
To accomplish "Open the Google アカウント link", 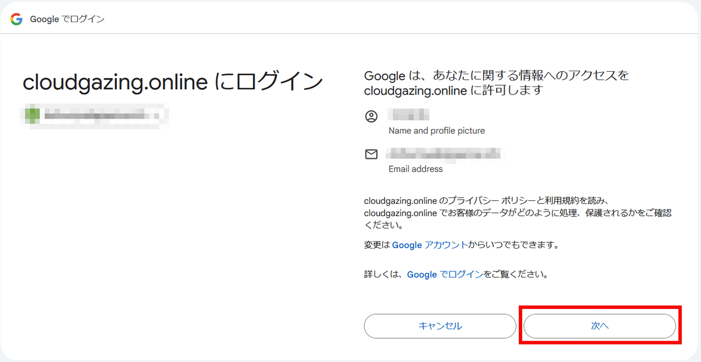I will click(430, 245).
